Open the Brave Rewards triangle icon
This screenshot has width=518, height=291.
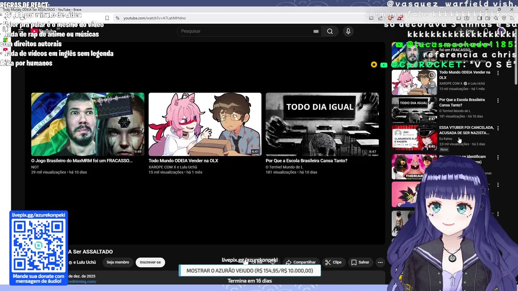point(399,18)
